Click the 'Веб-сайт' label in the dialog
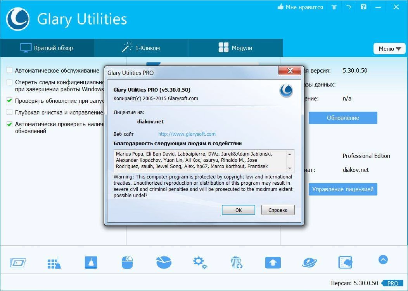This screenshot has width=408, height=291. click(x=124, y=134)
